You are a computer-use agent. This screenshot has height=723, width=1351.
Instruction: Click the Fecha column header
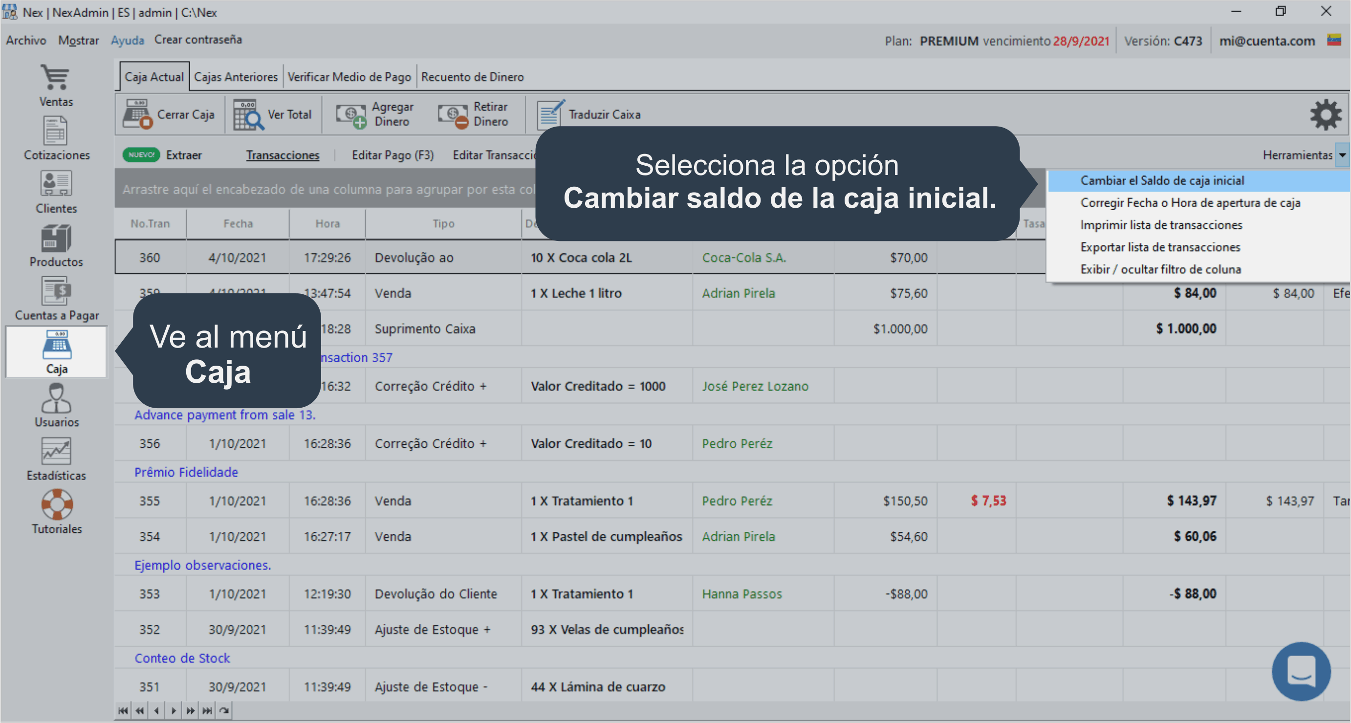pos(238,224)
